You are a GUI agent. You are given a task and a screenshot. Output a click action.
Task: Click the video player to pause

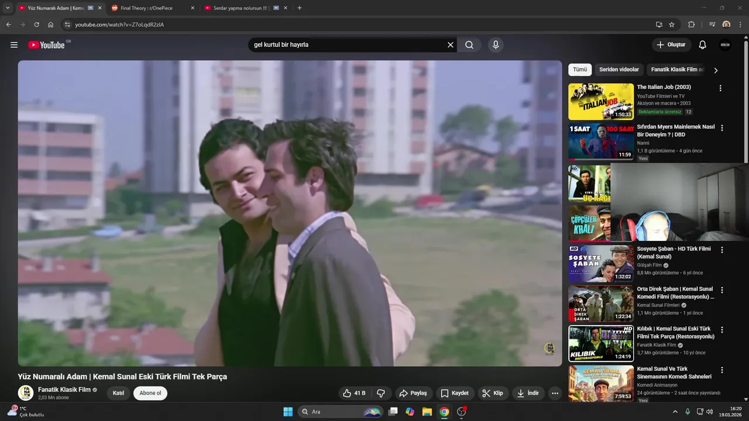pos(290,213)
